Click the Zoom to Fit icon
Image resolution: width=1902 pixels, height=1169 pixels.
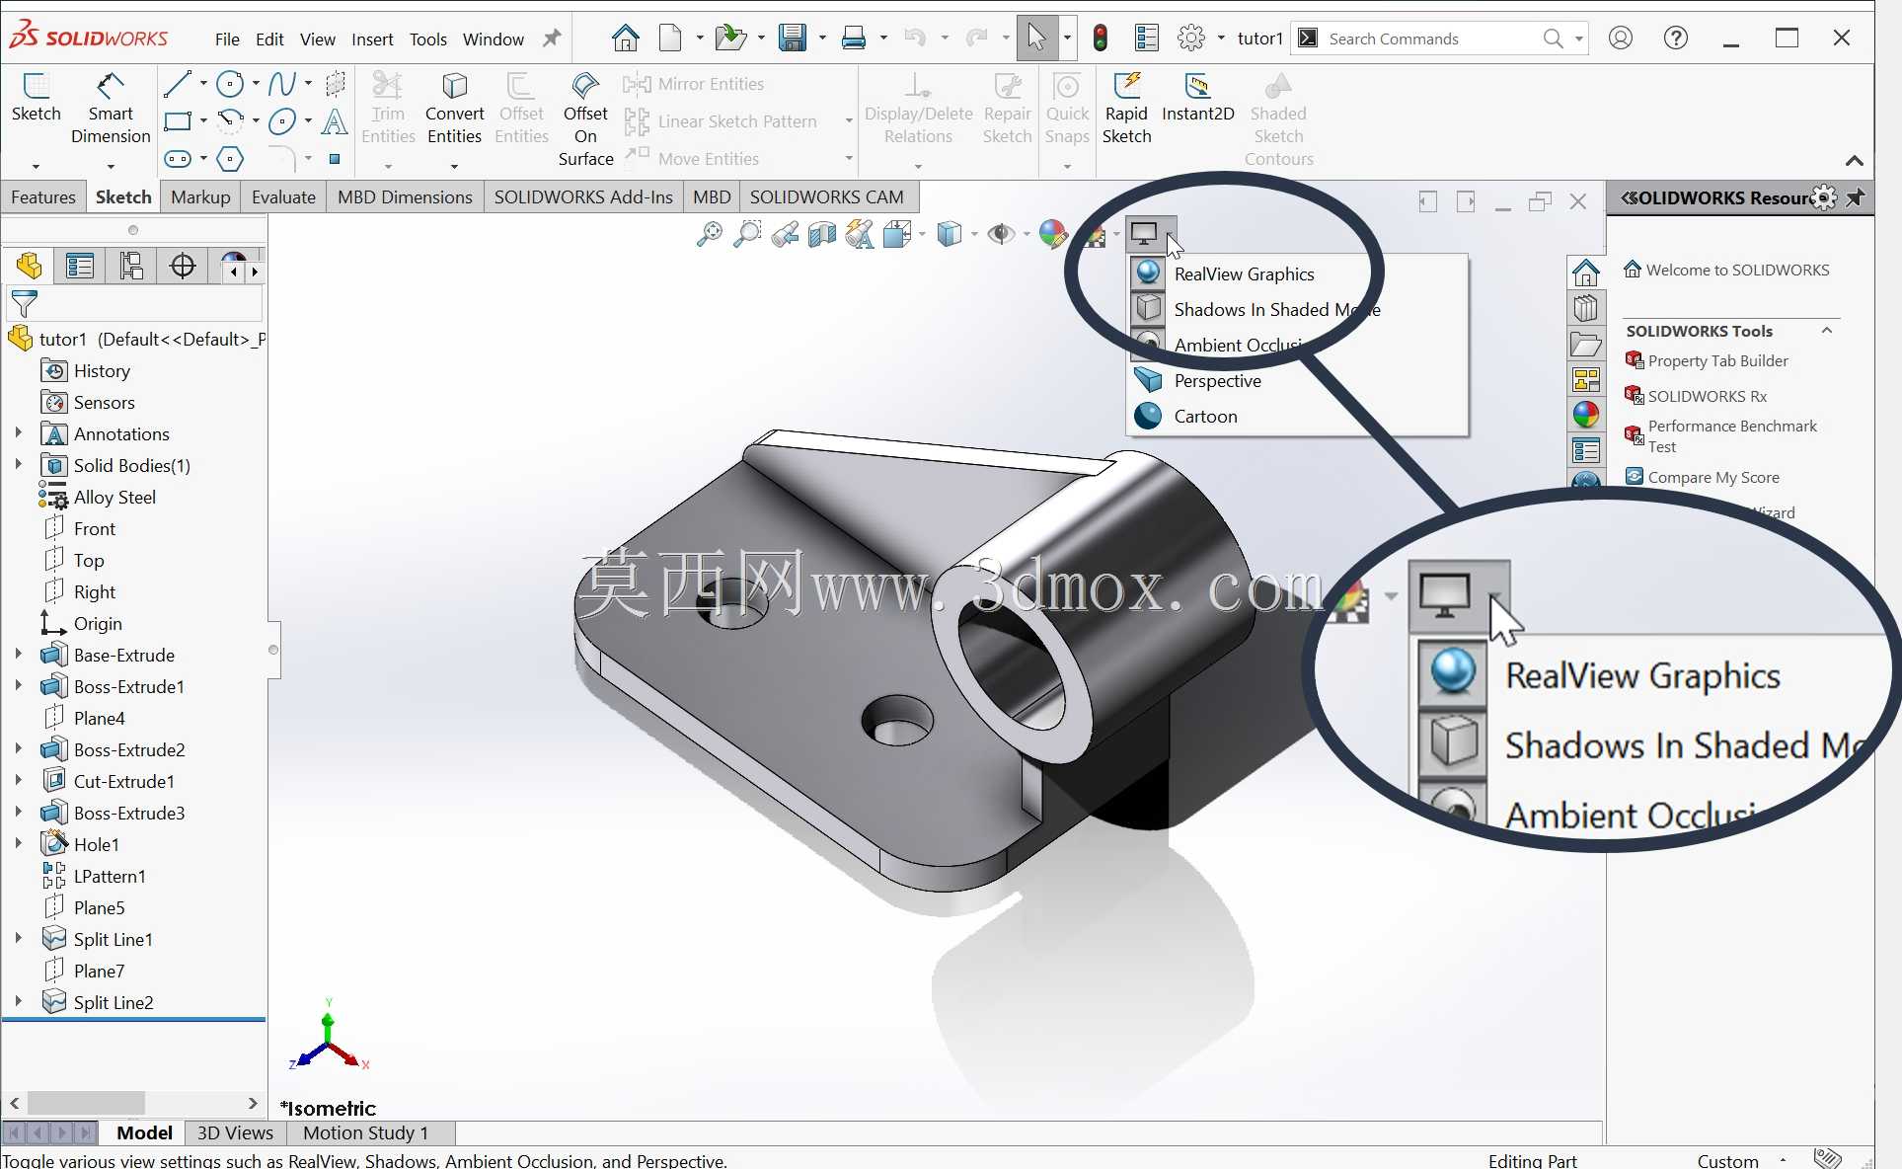tap(709, 234)
